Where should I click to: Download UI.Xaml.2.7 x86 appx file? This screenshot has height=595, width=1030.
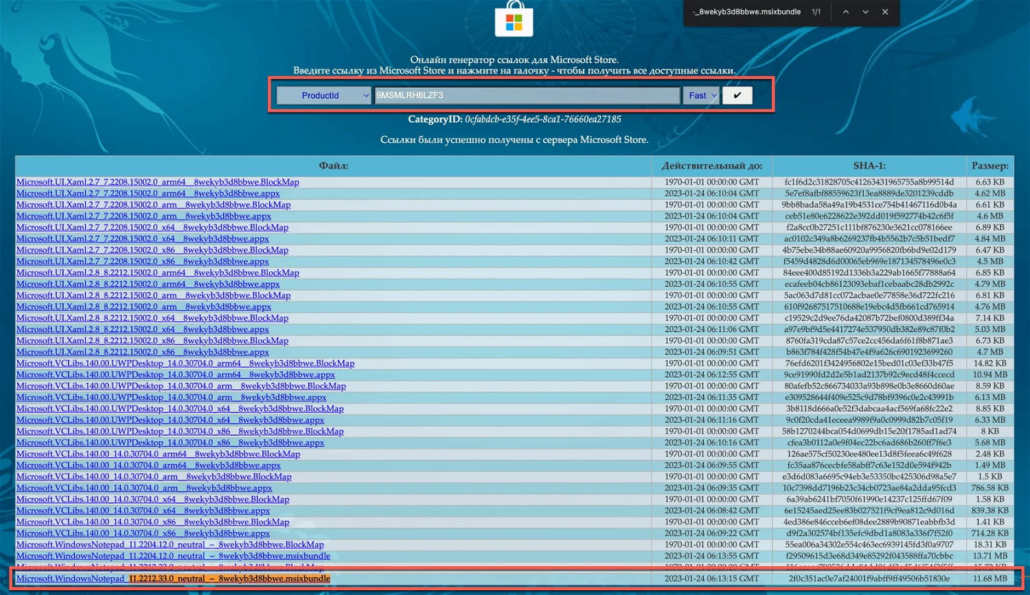tap(142, 261)
